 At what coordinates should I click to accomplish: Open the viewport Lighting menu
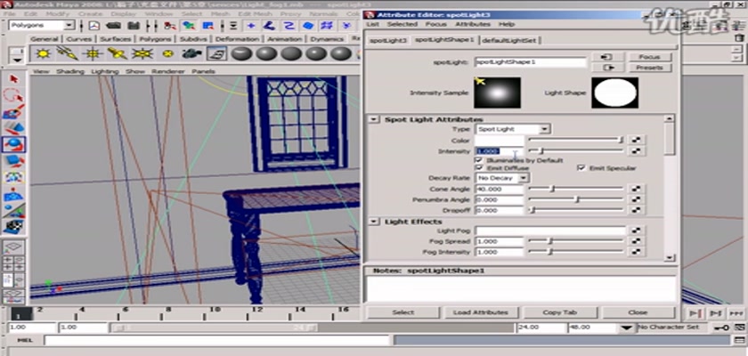(x=104, y=71)
